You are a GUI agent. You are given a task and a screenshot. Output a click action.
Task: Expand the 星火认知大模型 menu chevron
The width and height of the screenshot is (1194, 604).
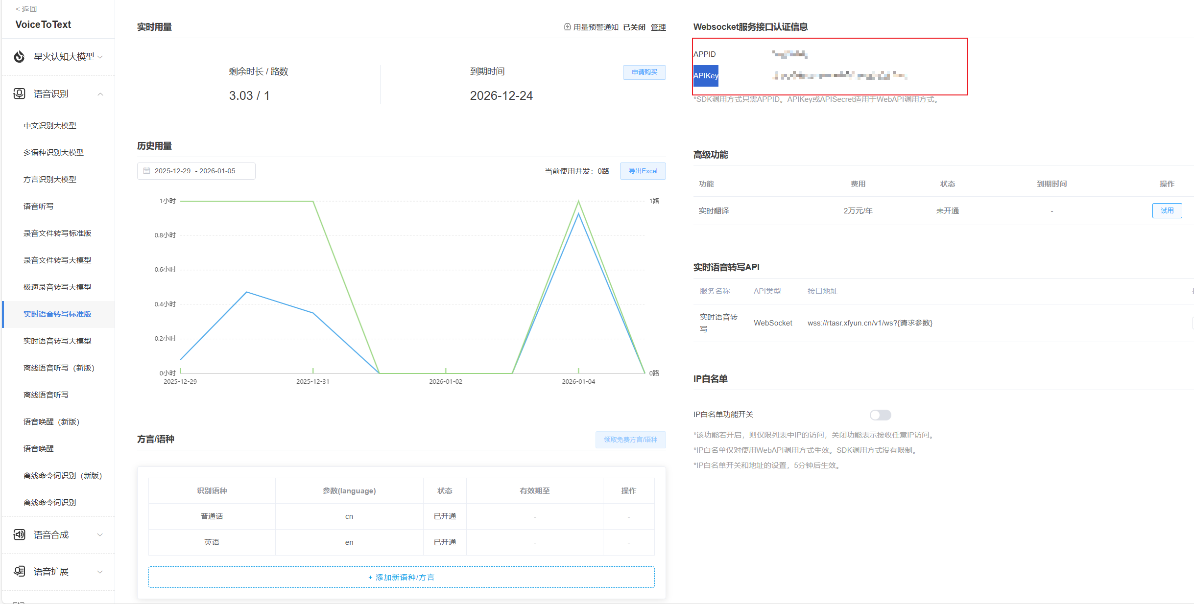(100, 57)
